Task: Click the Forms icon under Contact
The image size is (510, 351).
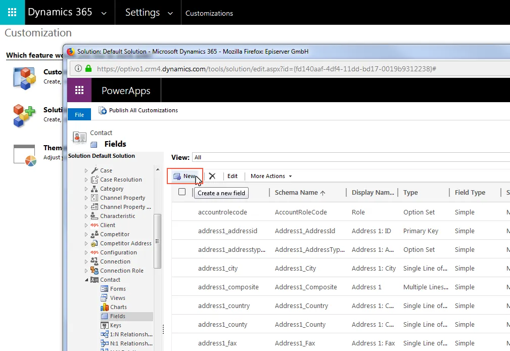Action: click(x=105, y=289)
